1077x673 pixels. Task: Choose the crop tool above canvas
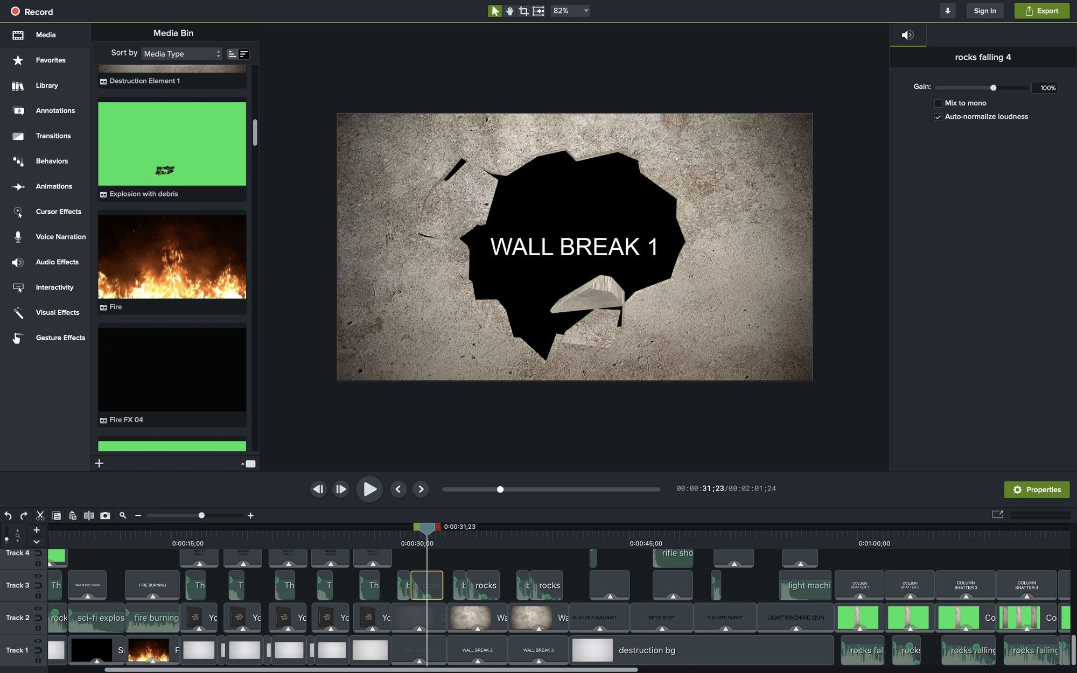[523, 11]
